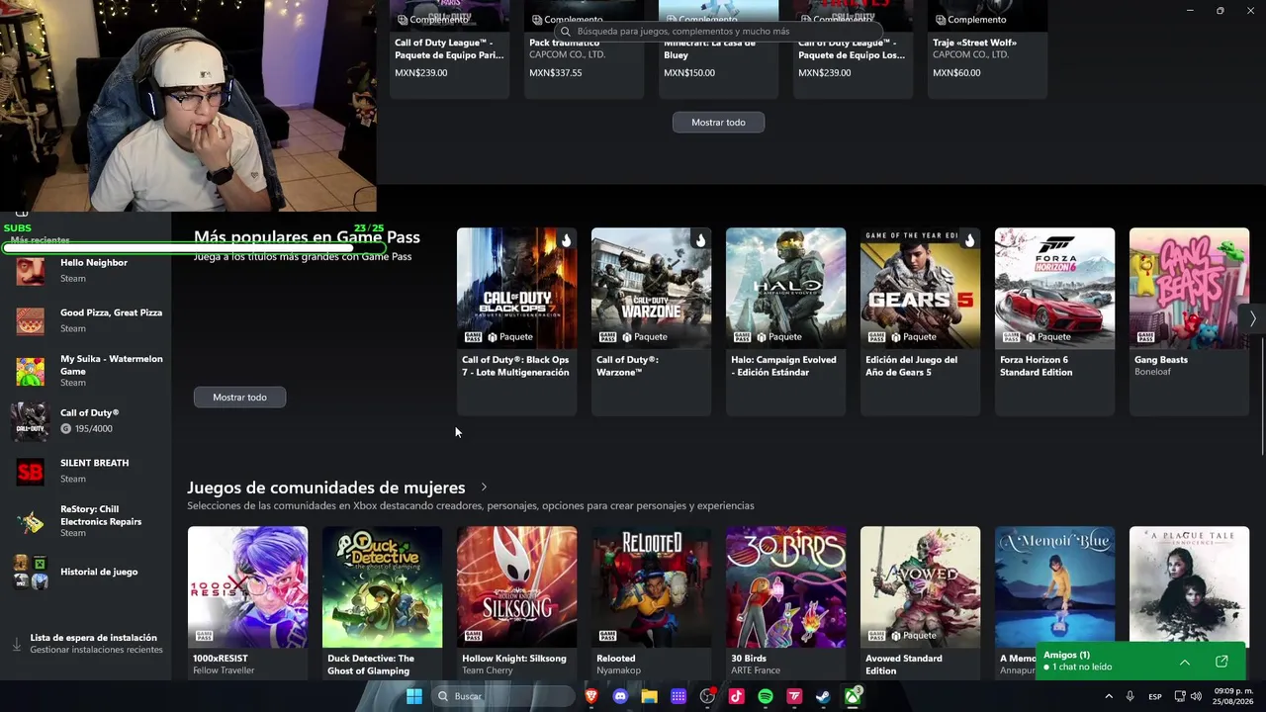The width and height of the screenshot is (1266, 712).
Task: Open the My Suika Watermelon Game sidebar icon
Action: click(30, 371)
